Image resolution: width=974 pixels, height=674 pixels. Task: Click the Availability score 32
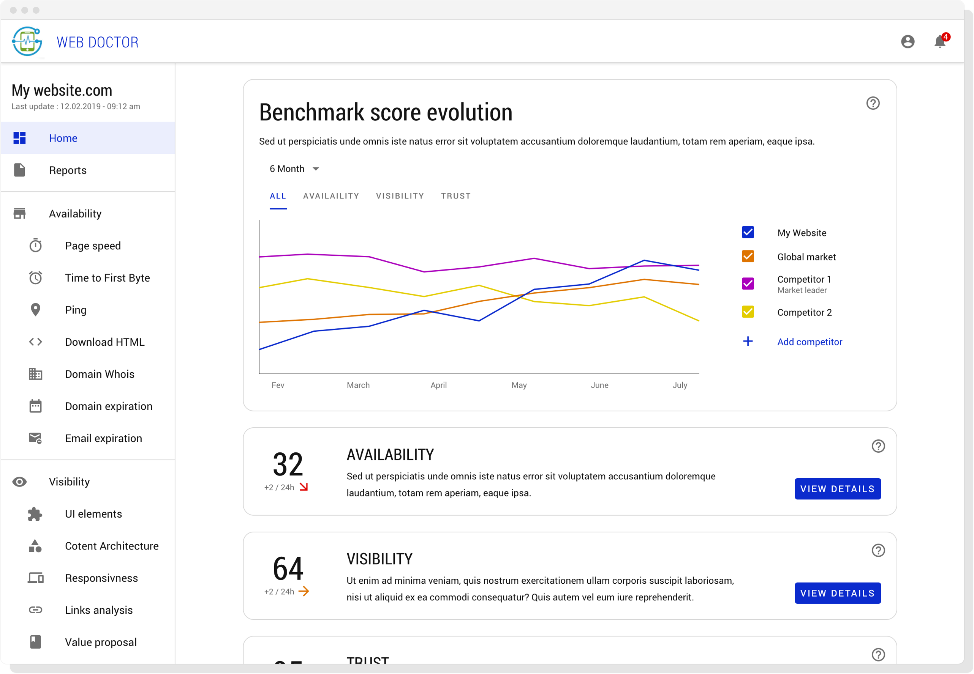(288, 464)
